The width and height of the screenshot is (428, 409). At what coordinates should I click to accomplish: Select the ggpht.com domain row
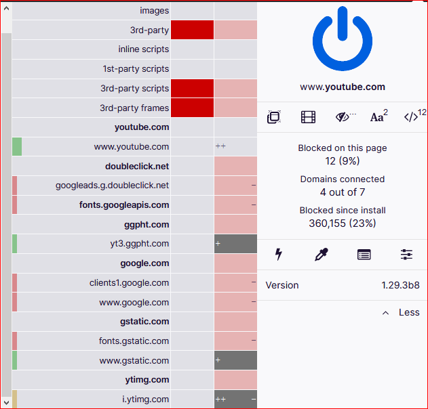point(91,224)
